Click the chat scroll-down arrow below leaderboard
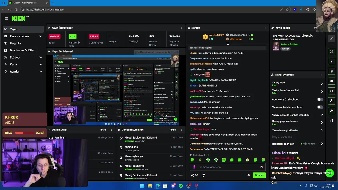This screenshot has width=338, height=190. click(228, 44)
